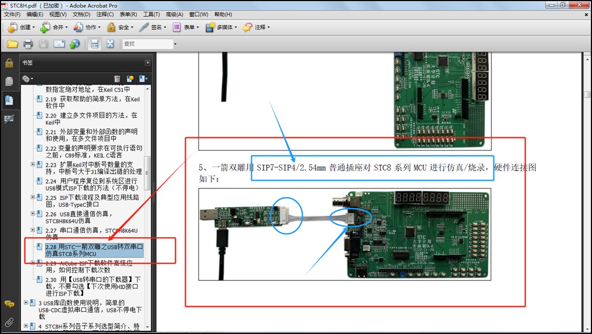Go to bookmark 2.24 用户程序复位到系统区

92,185
